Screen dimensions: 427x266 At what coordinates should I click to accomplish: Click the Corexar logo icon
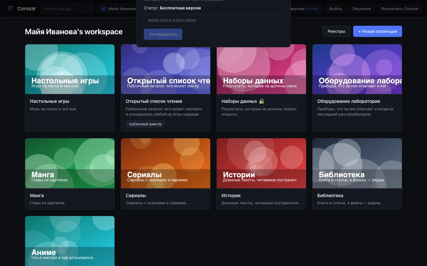[11, 9]
